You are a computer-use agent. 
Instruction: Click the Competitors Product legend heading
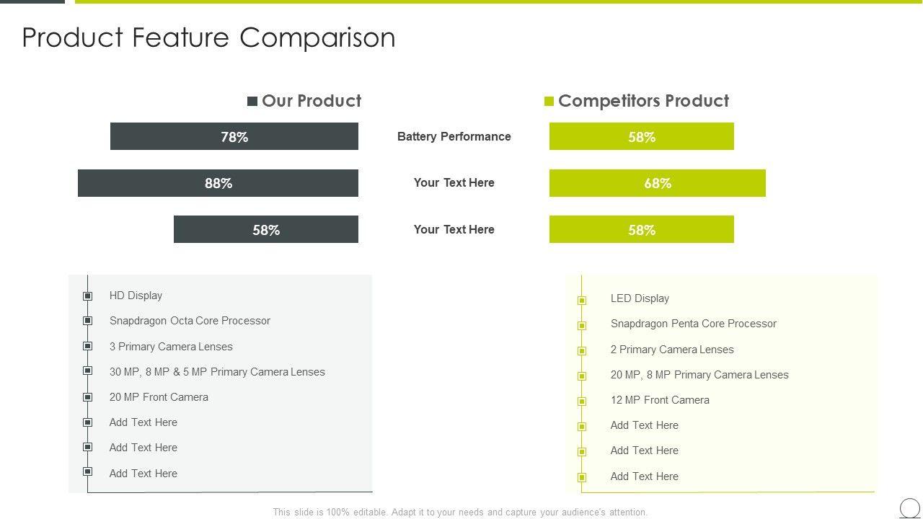point(643,101)
